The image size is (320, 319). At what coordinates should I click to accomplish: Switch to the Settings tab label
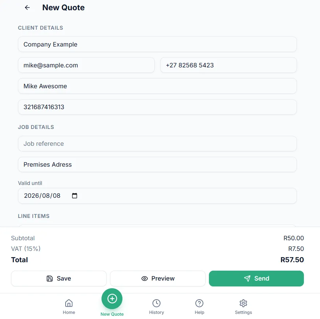point(243,312)
